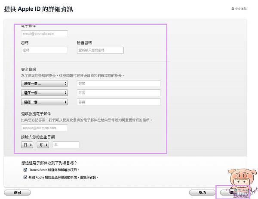Open the birth day 日 dropdown
This screenshot has height=199, width=258.
coord(27,145)
